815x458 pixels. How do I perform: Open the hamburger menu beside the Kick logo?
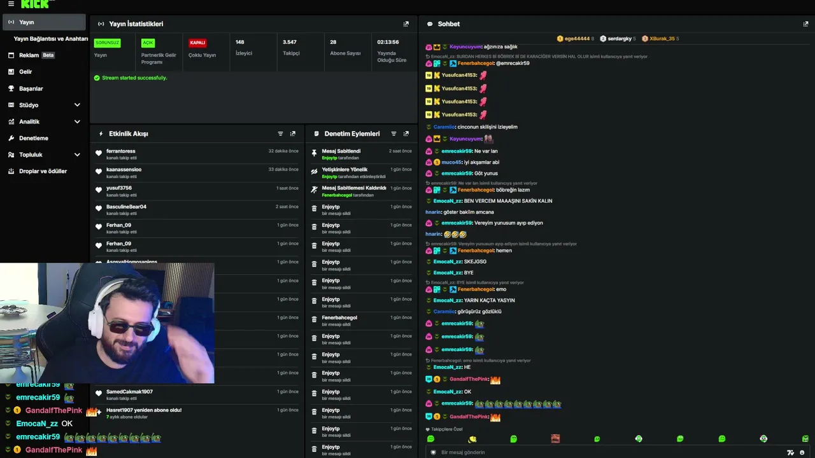pos(11,4)
